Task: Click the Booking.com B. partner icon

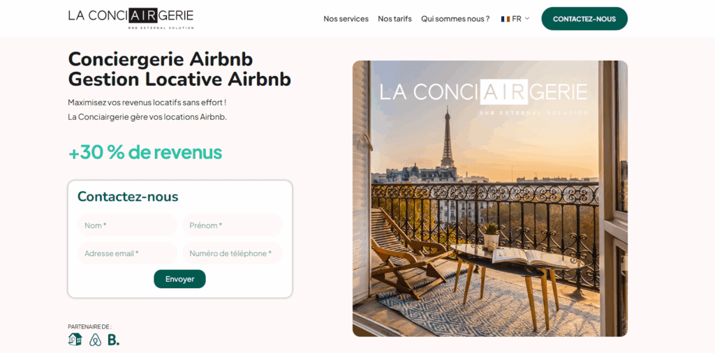Action: [113, 340]
